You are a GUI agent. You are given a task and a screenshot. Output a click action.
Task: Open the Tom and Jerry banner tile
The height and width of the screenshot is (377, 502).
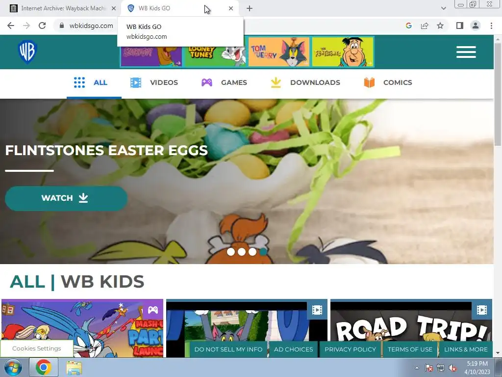279,52
